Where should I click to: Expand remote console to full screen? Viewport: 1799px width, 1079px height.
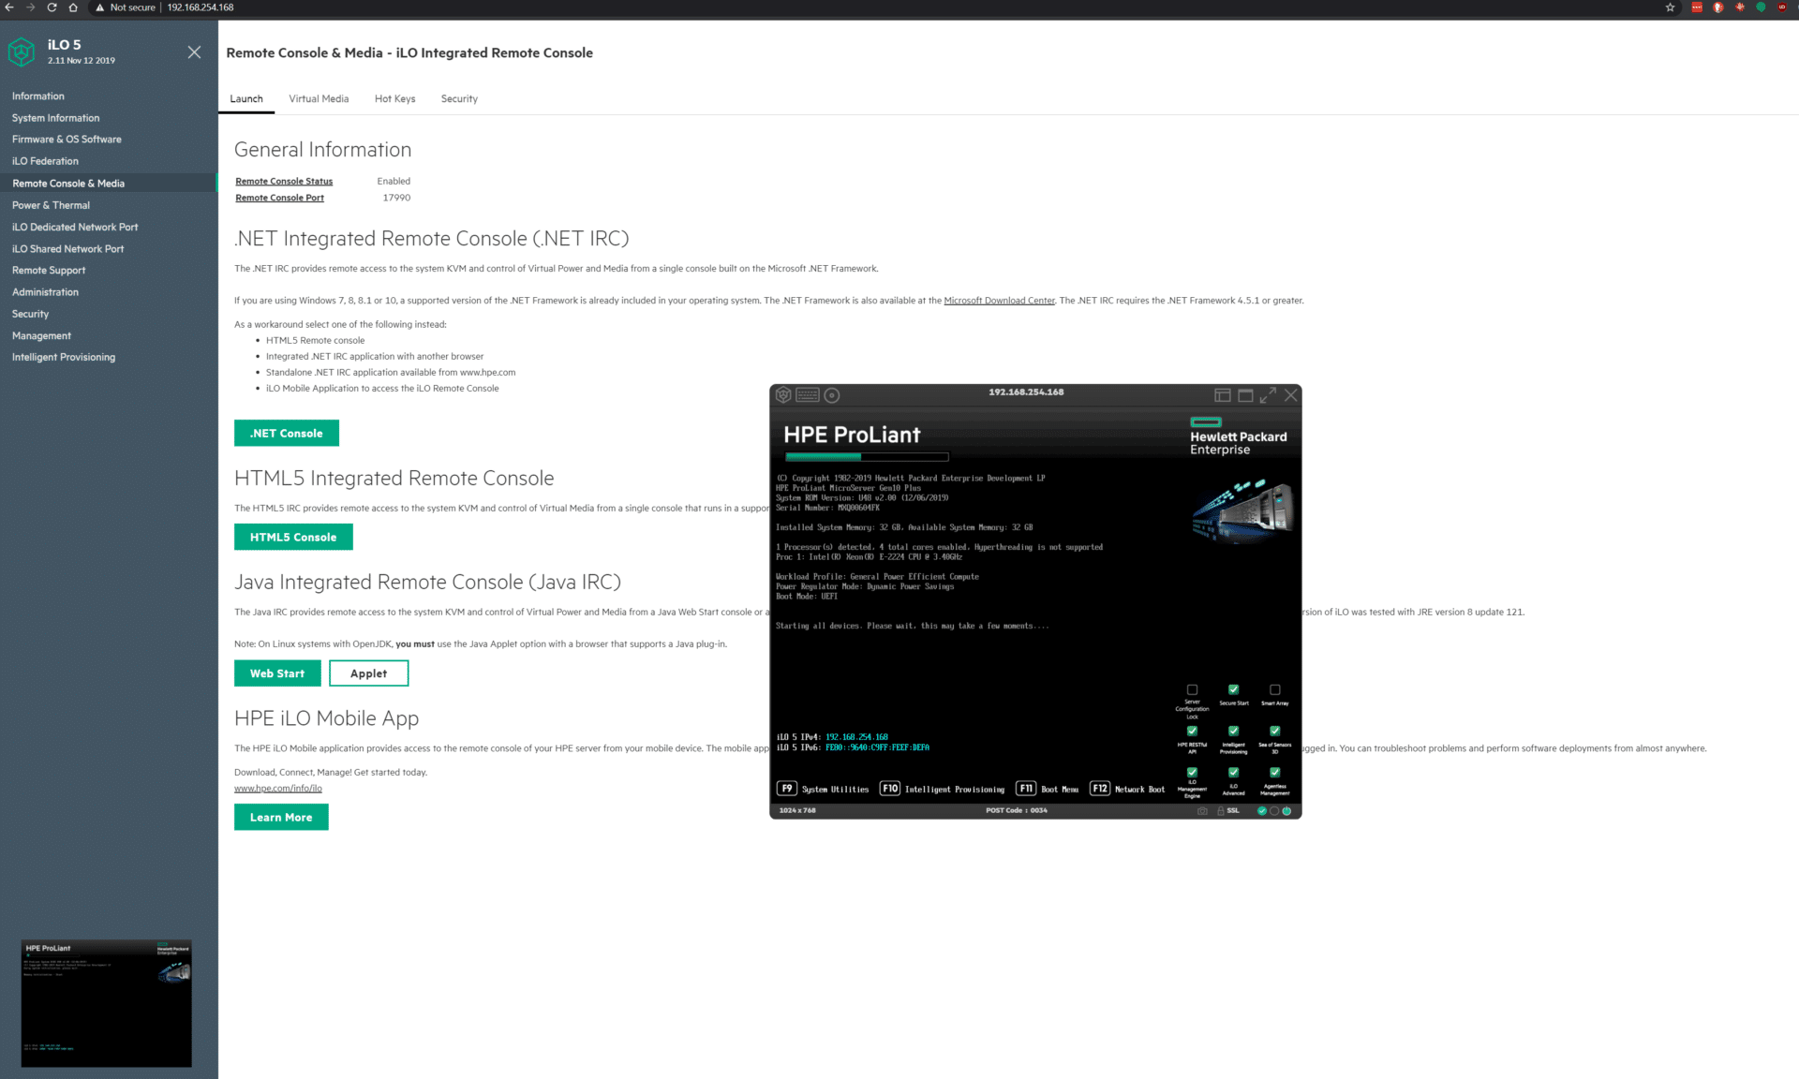pos(1268,395)
